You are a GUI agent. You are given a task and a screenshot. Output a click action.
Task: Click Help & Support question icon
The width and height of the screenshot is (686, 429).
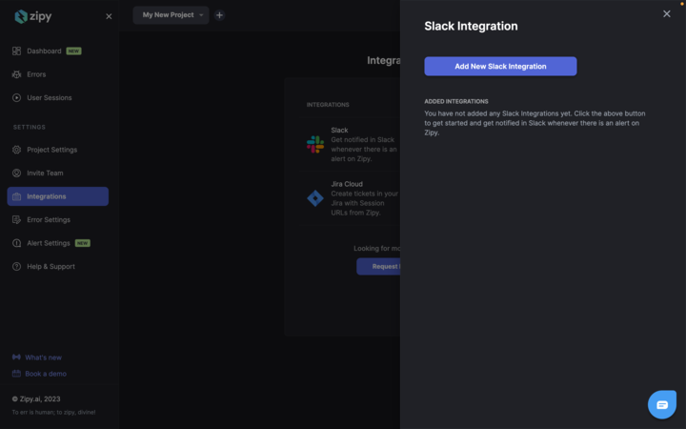(x=17, y=267)
